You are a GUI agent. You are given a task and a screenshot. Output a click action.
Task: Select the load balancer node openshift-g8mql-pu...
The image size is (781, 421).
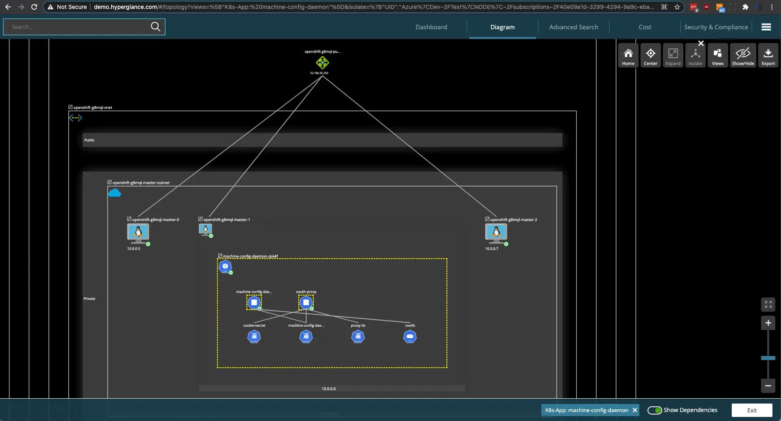[x=322, y=63]
